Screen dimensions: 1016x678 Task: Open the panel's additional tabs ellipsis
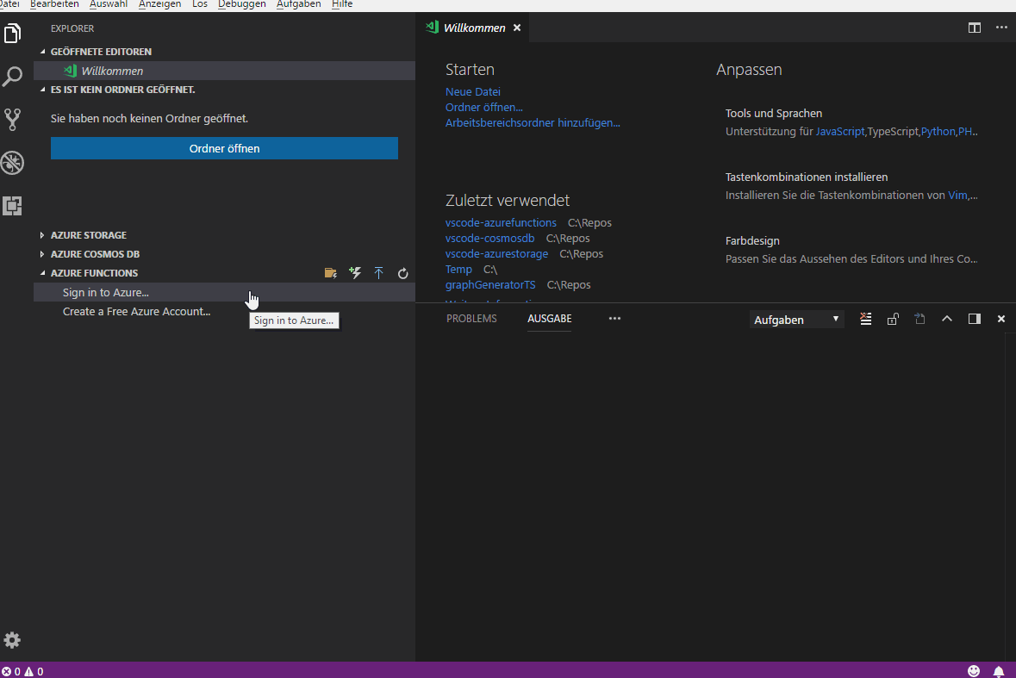coord(615,319)
